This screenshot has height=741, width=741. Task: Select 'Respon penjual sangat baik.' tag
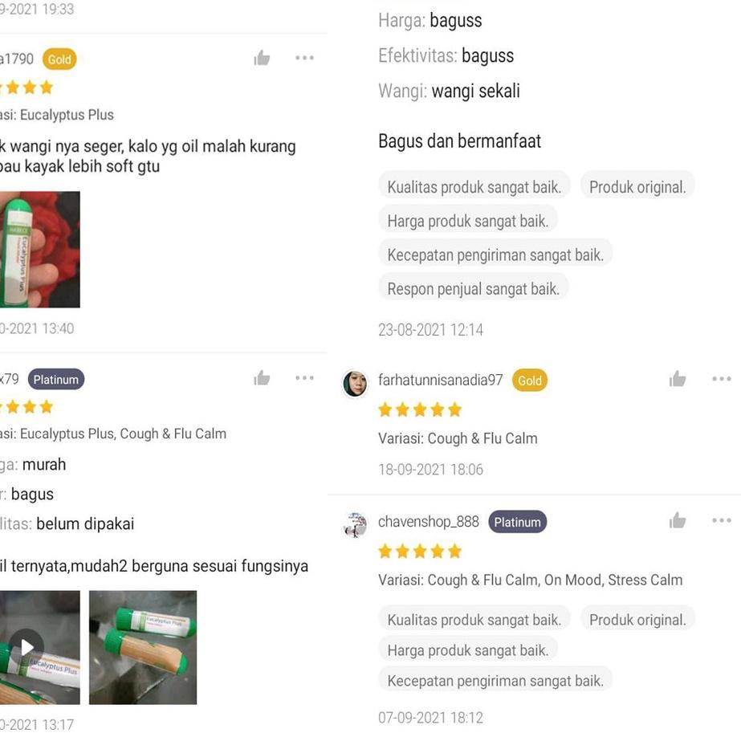click(473, 289)
